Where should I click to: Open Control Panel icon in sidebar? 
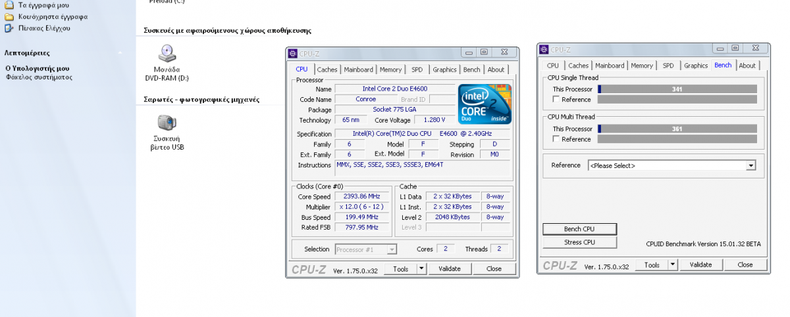[9, 28]
